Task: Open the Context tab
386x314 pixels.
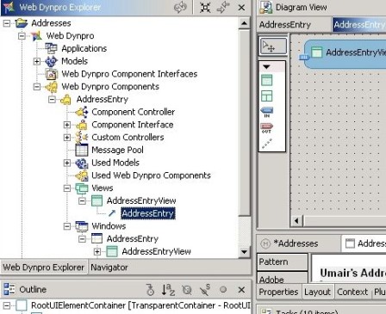Action: [x=352, y=292]
